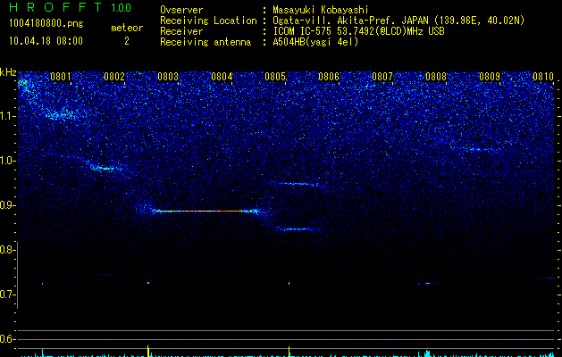Click the 0803 time marker

(x=168, y=77)
